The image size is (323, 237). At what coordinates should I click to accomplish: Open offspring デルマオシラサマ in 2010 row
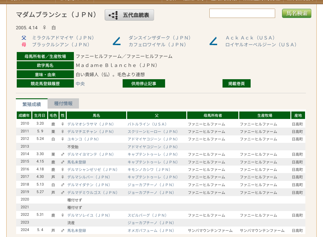click(90, 124)
